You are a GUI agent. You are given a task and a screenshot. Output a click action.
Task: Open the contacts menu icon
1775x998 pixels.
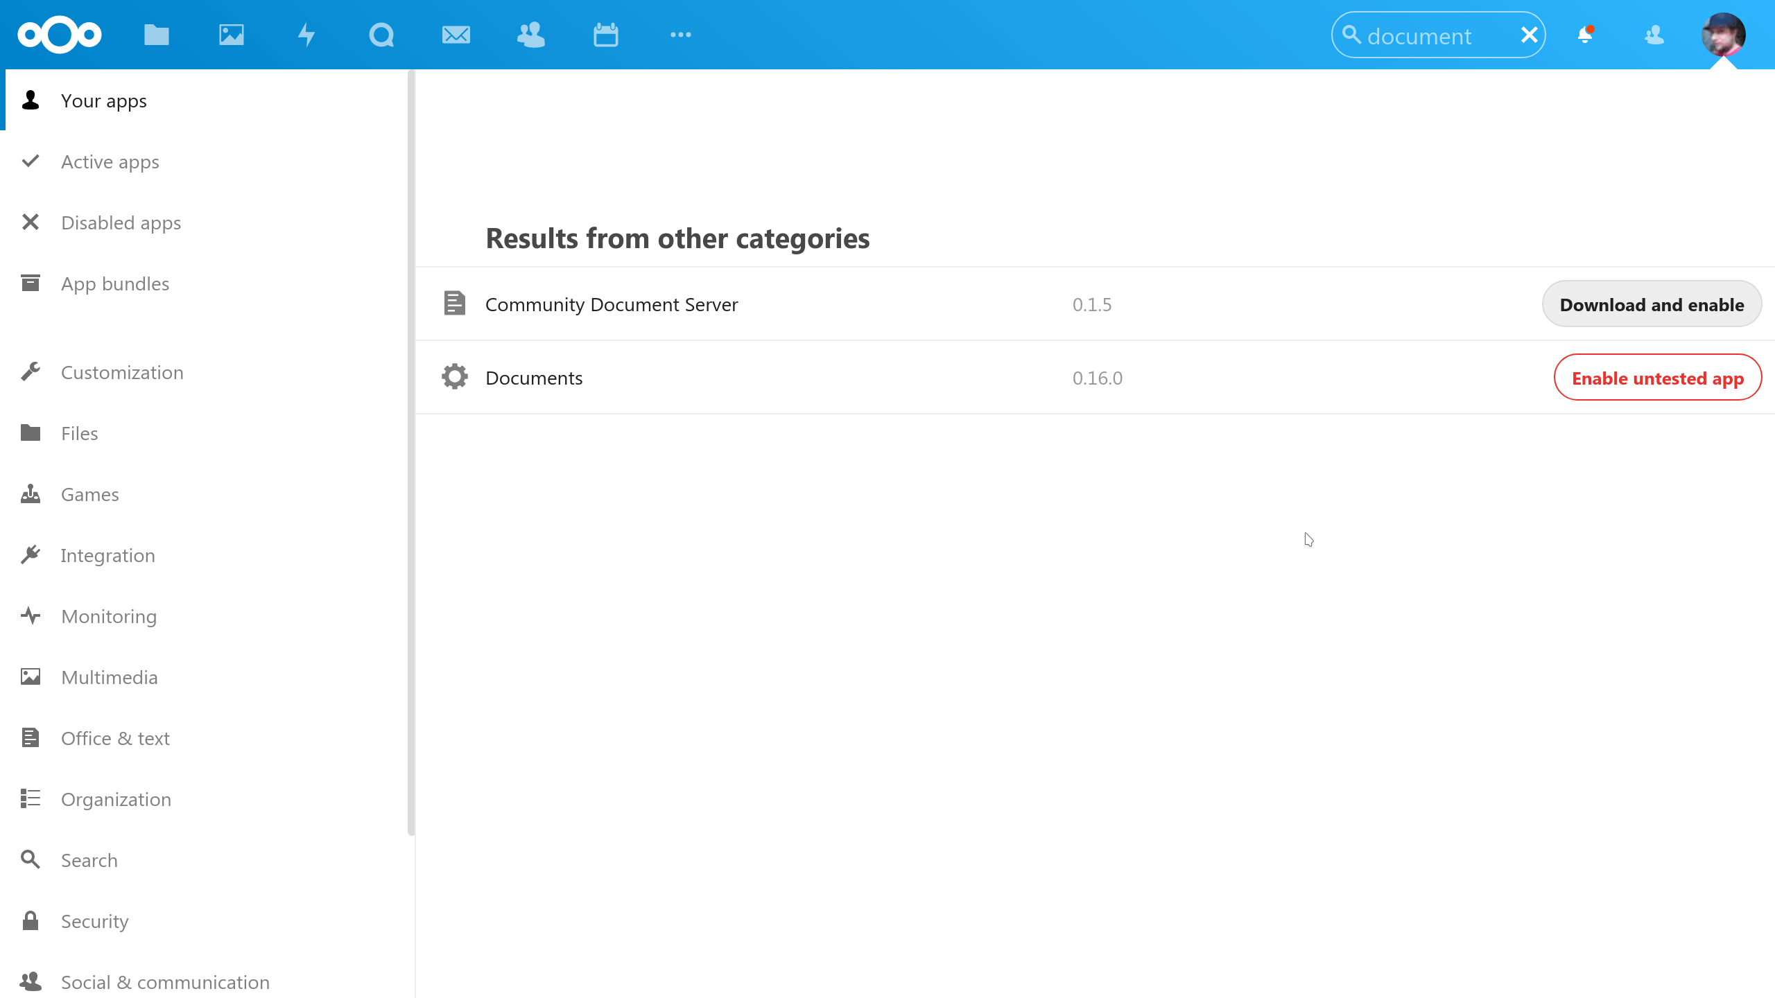(1654, 35)
